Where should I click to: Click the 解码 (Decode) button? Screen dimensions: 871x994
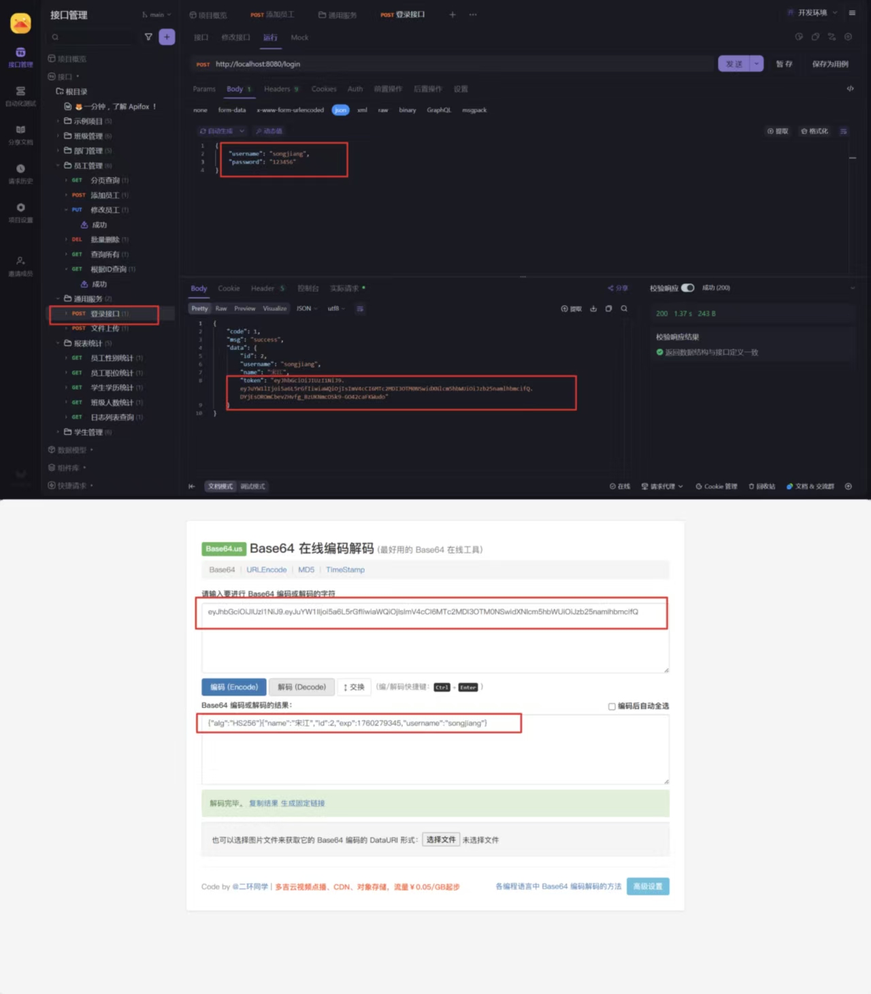301,687
